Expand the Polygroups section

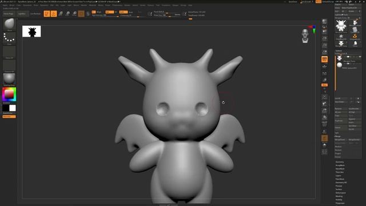click(x=340, y=203)
